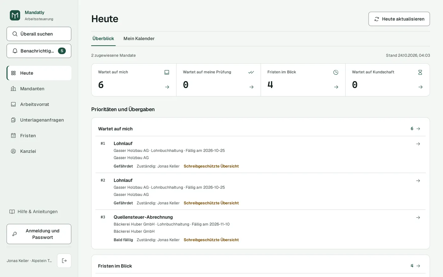
Task: Open Lohnlauf item #1 arrow
Action: [418, 144]
